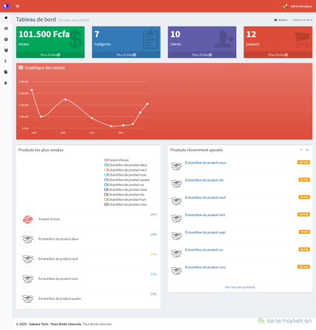Select Produit d'essai in best-sellers list

49,219
